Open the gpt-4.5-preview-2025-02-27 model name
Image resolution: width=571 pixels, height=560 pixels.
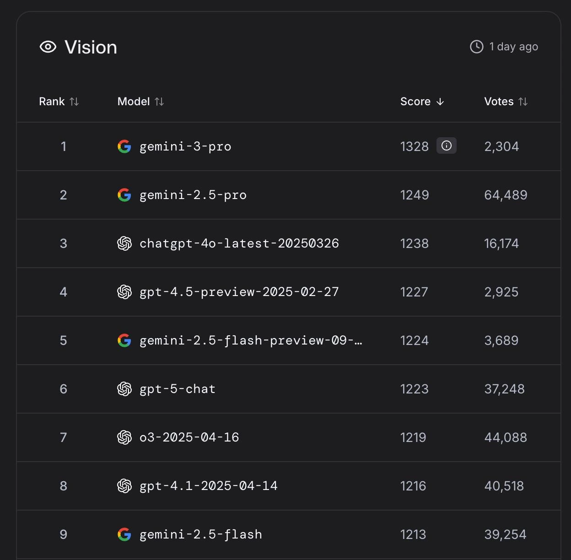click(239, 292)
